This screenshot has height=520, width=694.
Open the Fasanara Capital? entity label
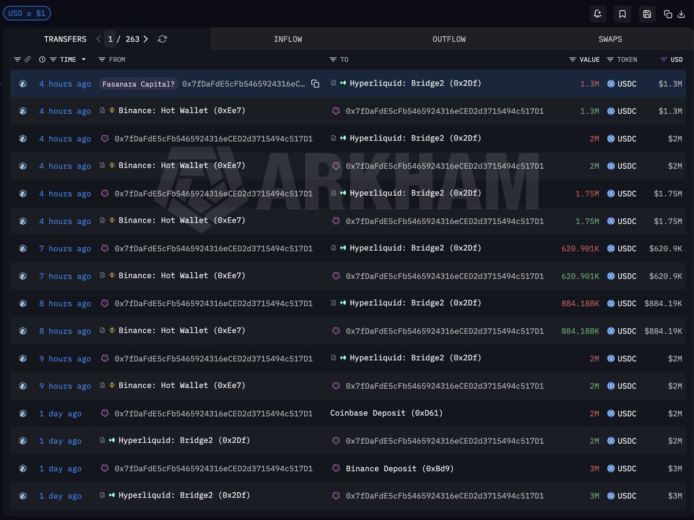pyautogui.click(x=138, y=84)
